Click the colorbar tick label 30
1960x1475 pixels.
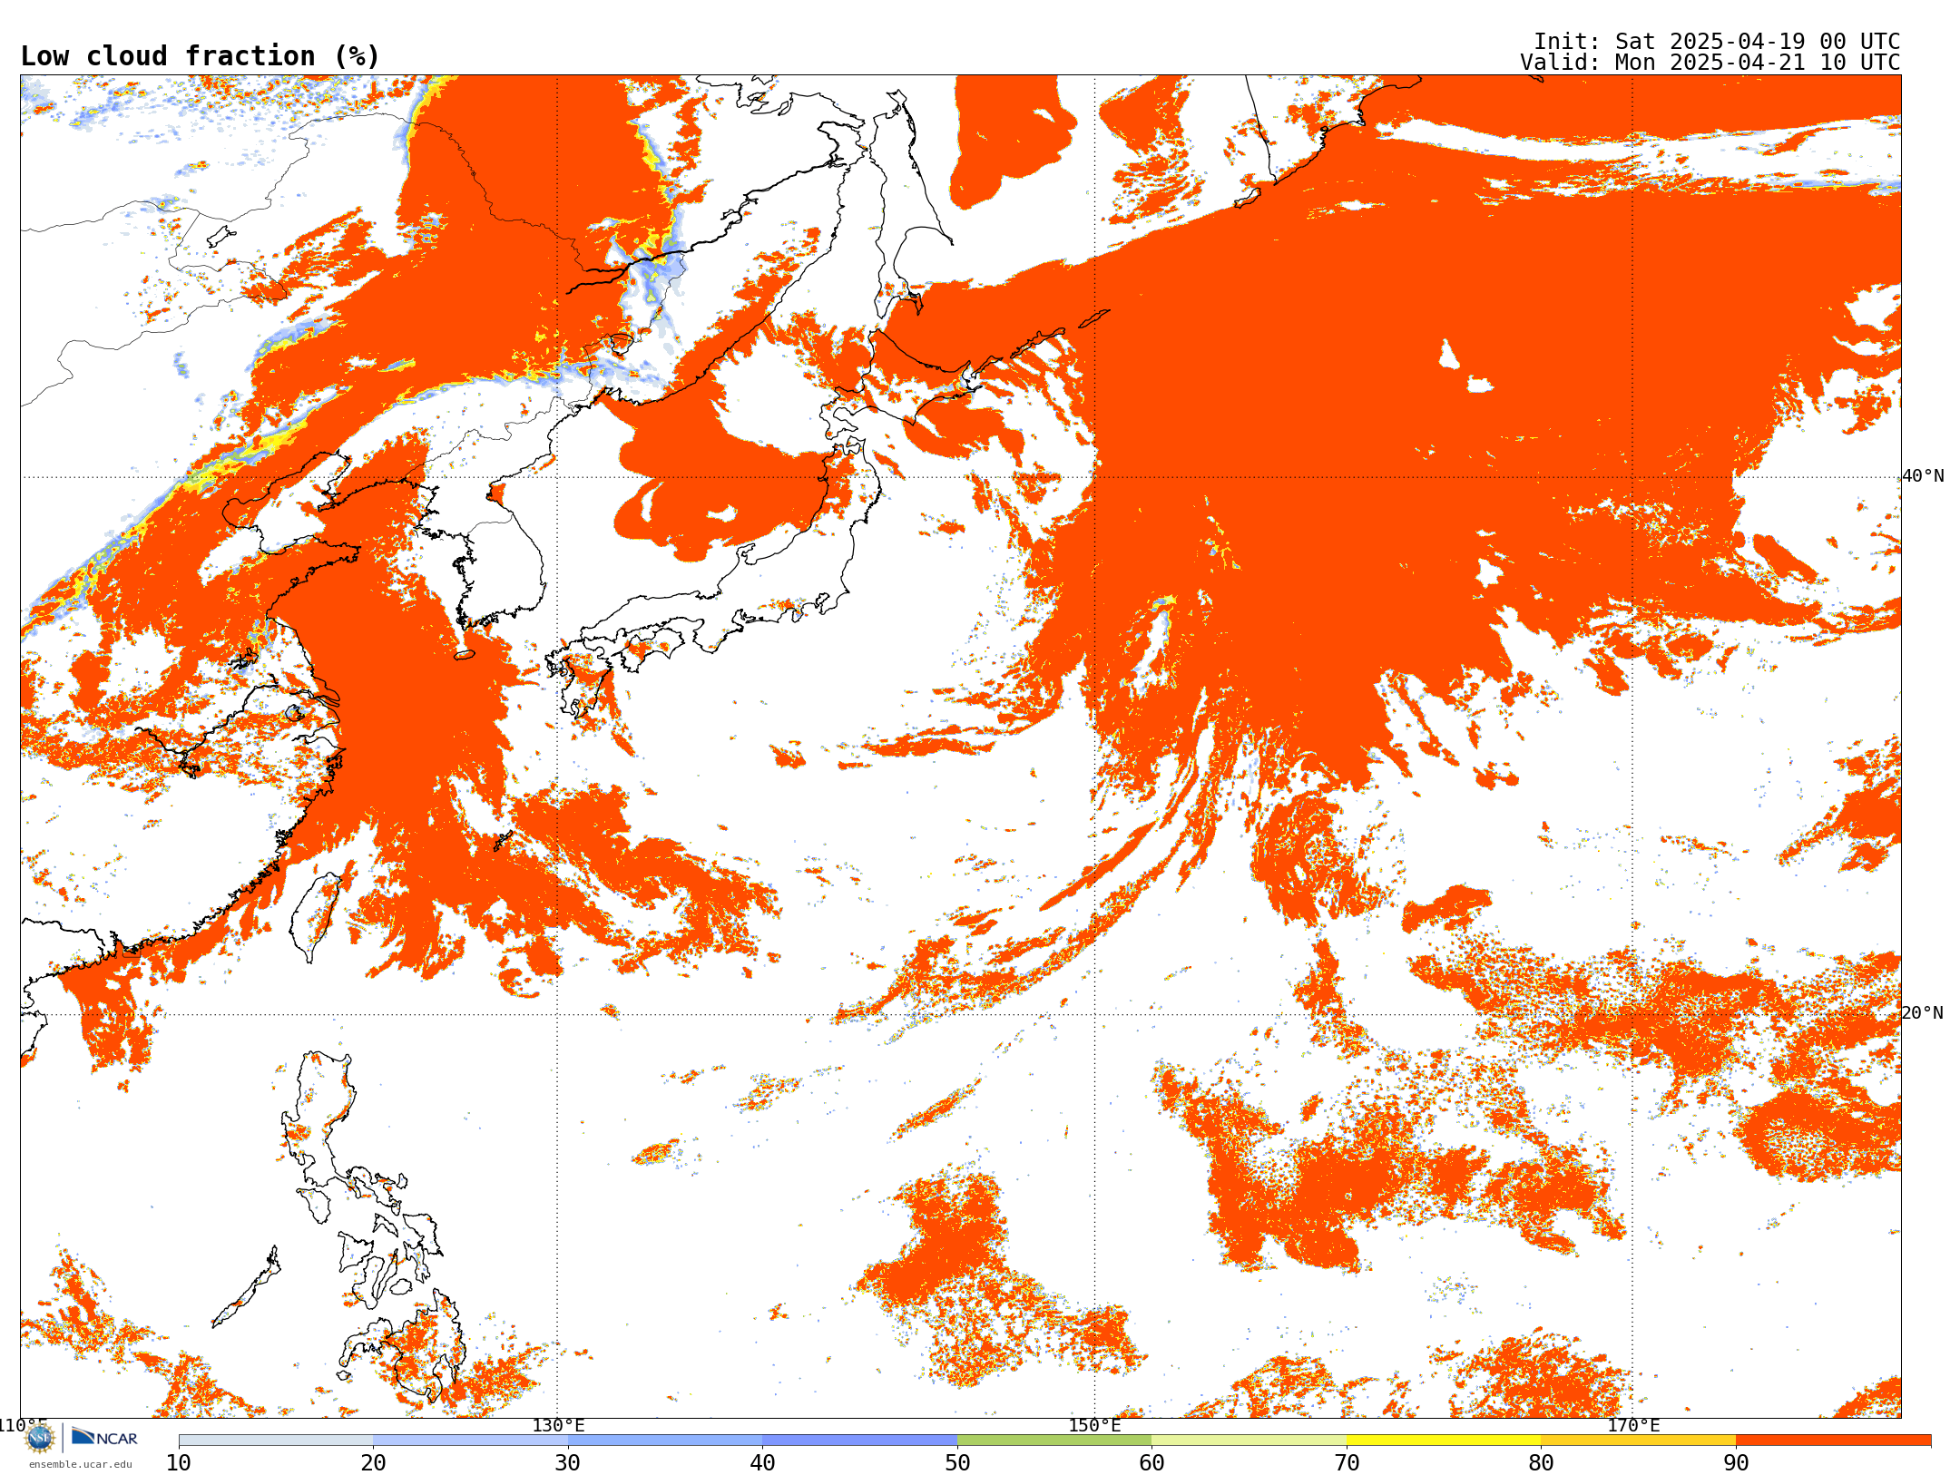tap(568, 1463)
